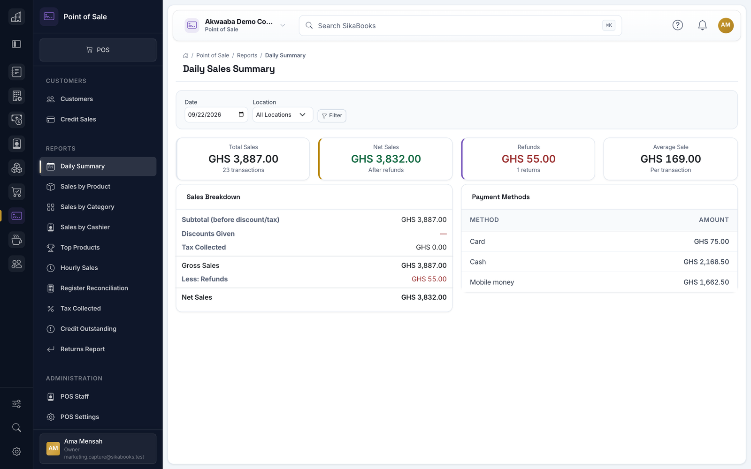Screen dimensions: 751x469
Task: Click the Subtotal (before discount/tax) row
Action: 314,219
